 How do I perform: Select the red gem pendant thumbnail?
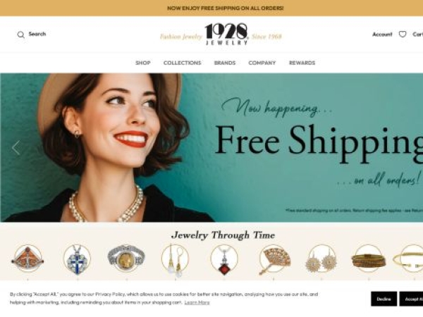click(224, 259)
